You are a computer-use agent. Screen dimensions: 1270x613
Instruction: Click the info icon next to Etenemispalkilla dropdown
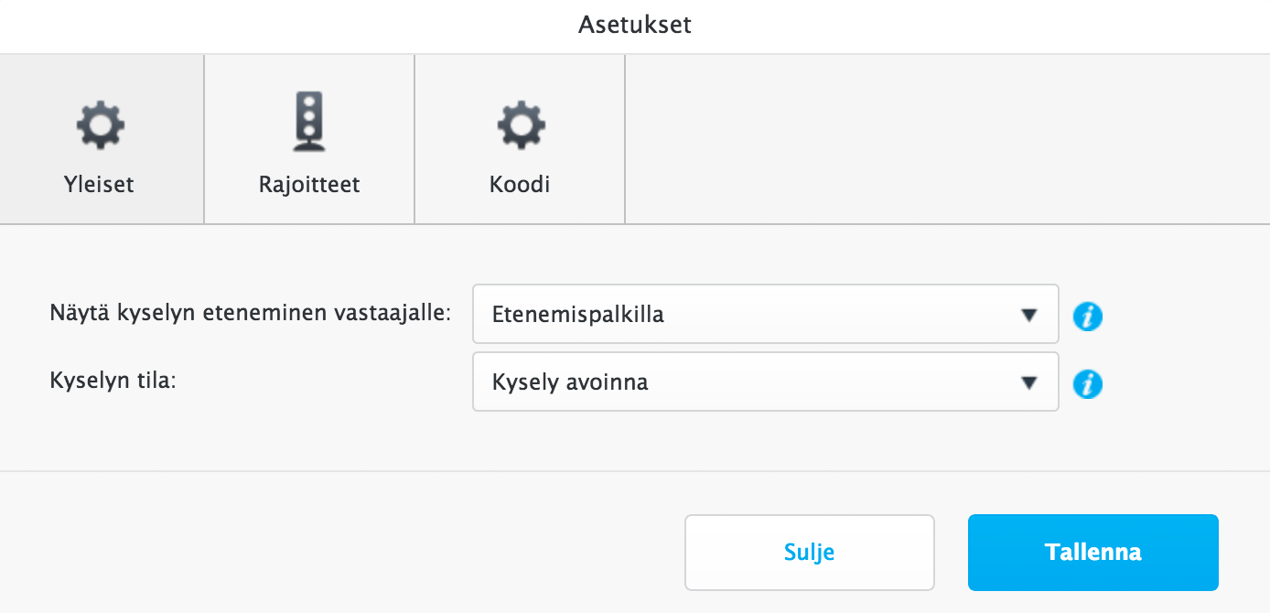[x=1087, y=315]
